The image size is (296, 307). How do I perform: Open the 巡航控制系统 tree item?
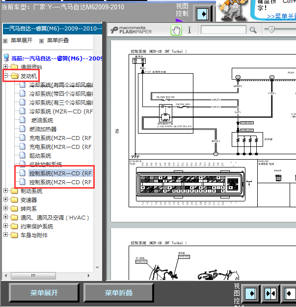[46, 164]
